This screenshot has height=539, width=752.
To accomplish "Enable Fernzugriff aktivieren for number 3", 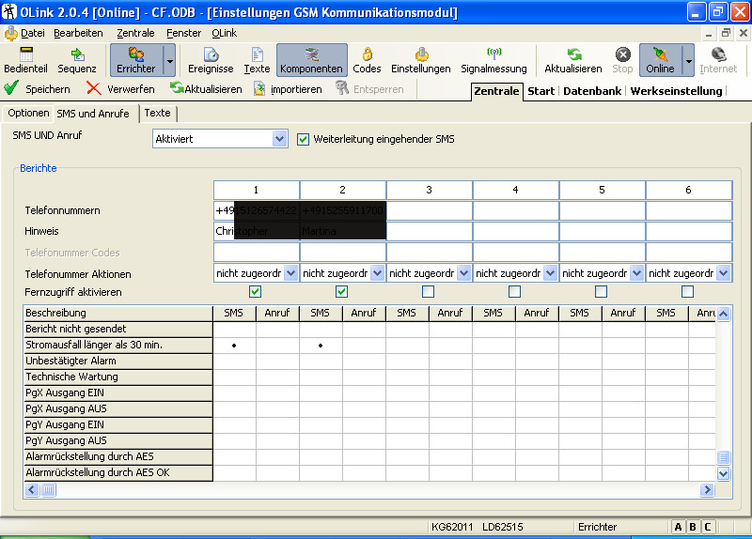I will coord(429,292).
